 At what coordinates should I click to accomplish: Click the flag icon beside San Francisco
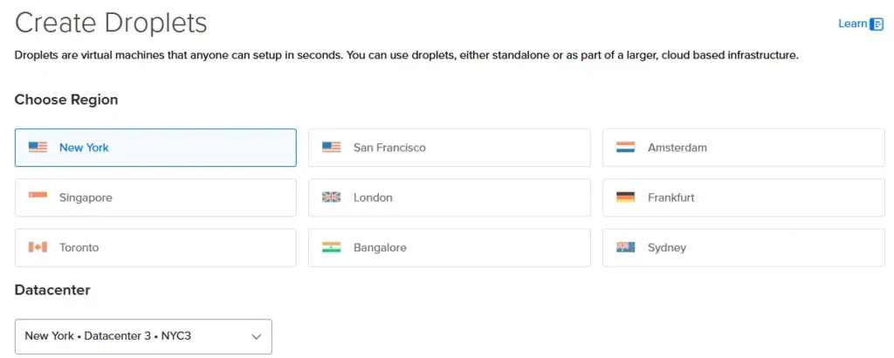(x=332, y=148)
